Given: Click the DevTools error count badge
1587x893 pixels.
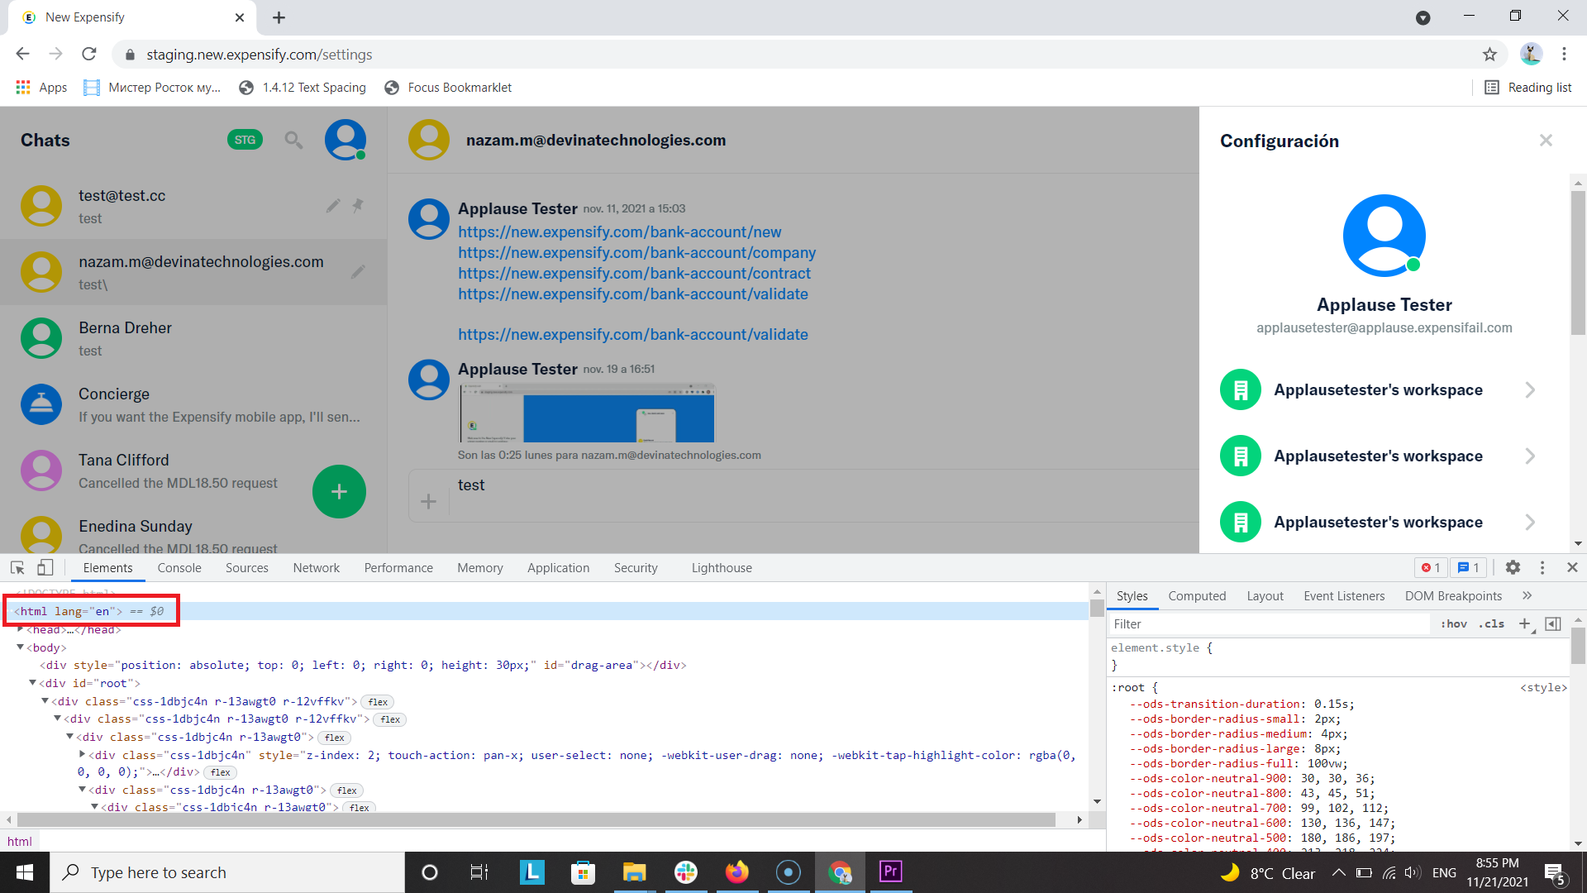Looking at the screenshot, I should pyautogui.click(x=1431, y=567).
